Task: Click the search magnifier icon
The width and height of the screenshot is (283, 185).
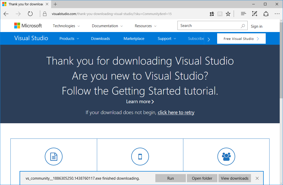Action: coord(243,26)
